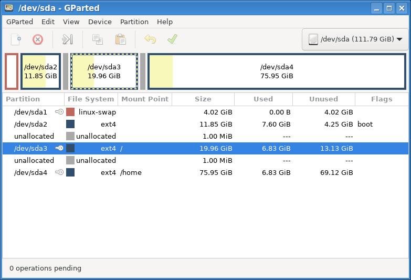Sort by the Size column header
Image resolution: width=411 pixels, height=280 pixels.
(x=203, y=99)
